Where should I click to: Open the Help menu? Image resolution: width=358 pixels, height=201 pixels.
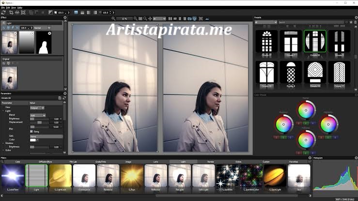20,8
